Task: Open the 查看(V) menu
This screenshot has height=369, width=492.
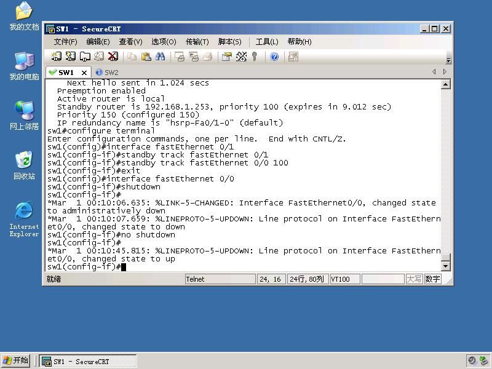Action: coord(130,42)
